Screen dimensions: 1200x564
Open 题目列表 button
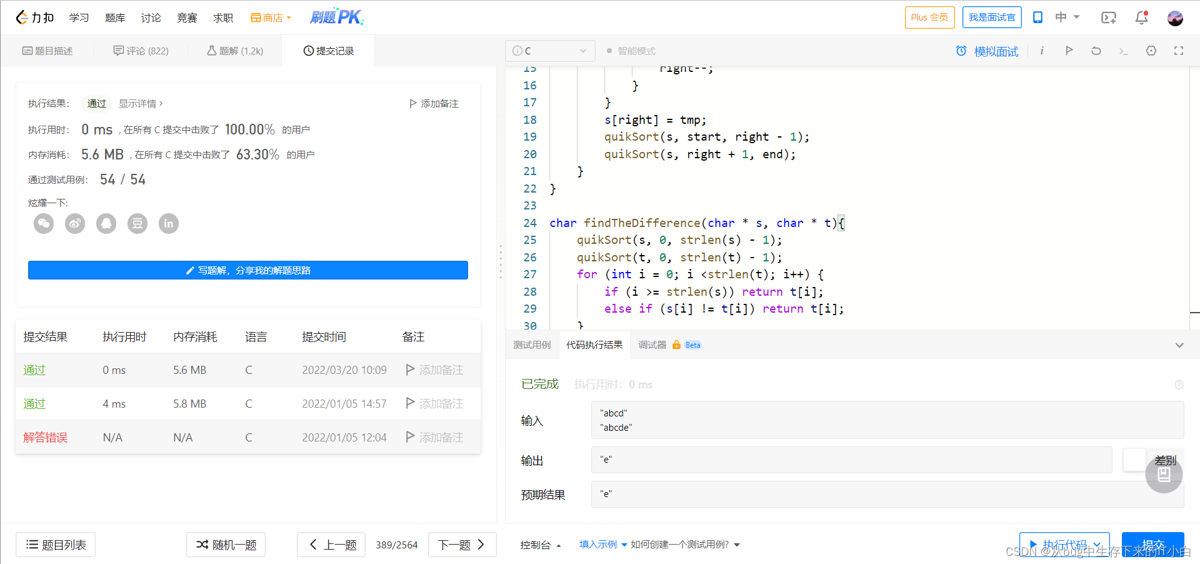(x=56, y=545)
